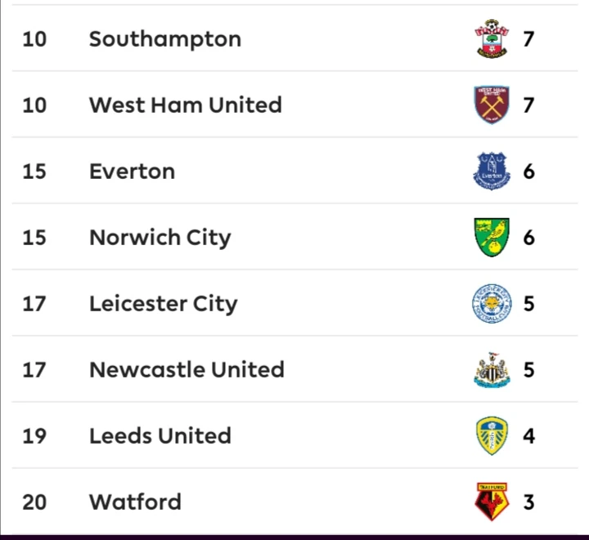Click Watford's points value 3
The image size is (589, 540).
click(528, 501)
